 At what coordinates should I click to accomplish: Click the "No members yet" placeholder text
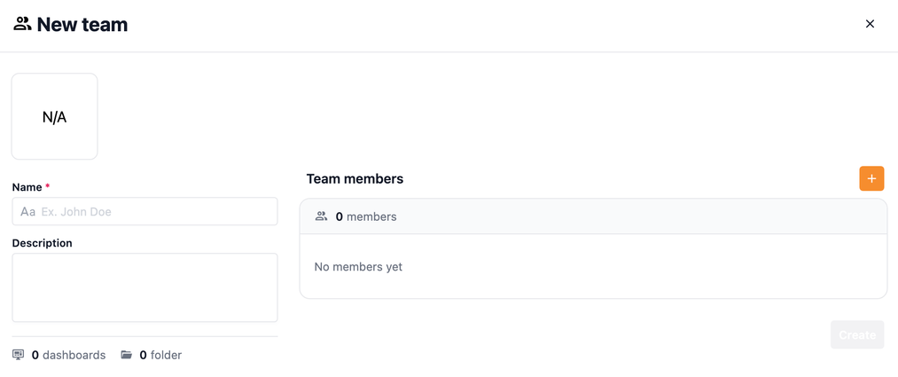coord(358,266)
